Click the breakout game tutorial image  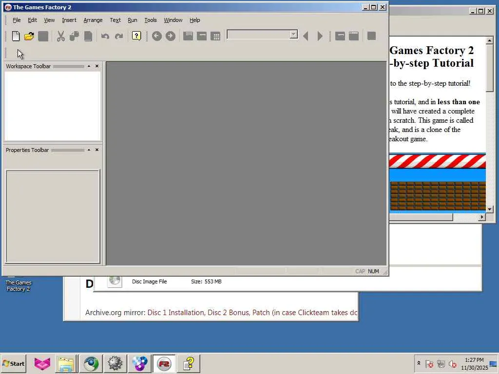click(x=438, y=183)
